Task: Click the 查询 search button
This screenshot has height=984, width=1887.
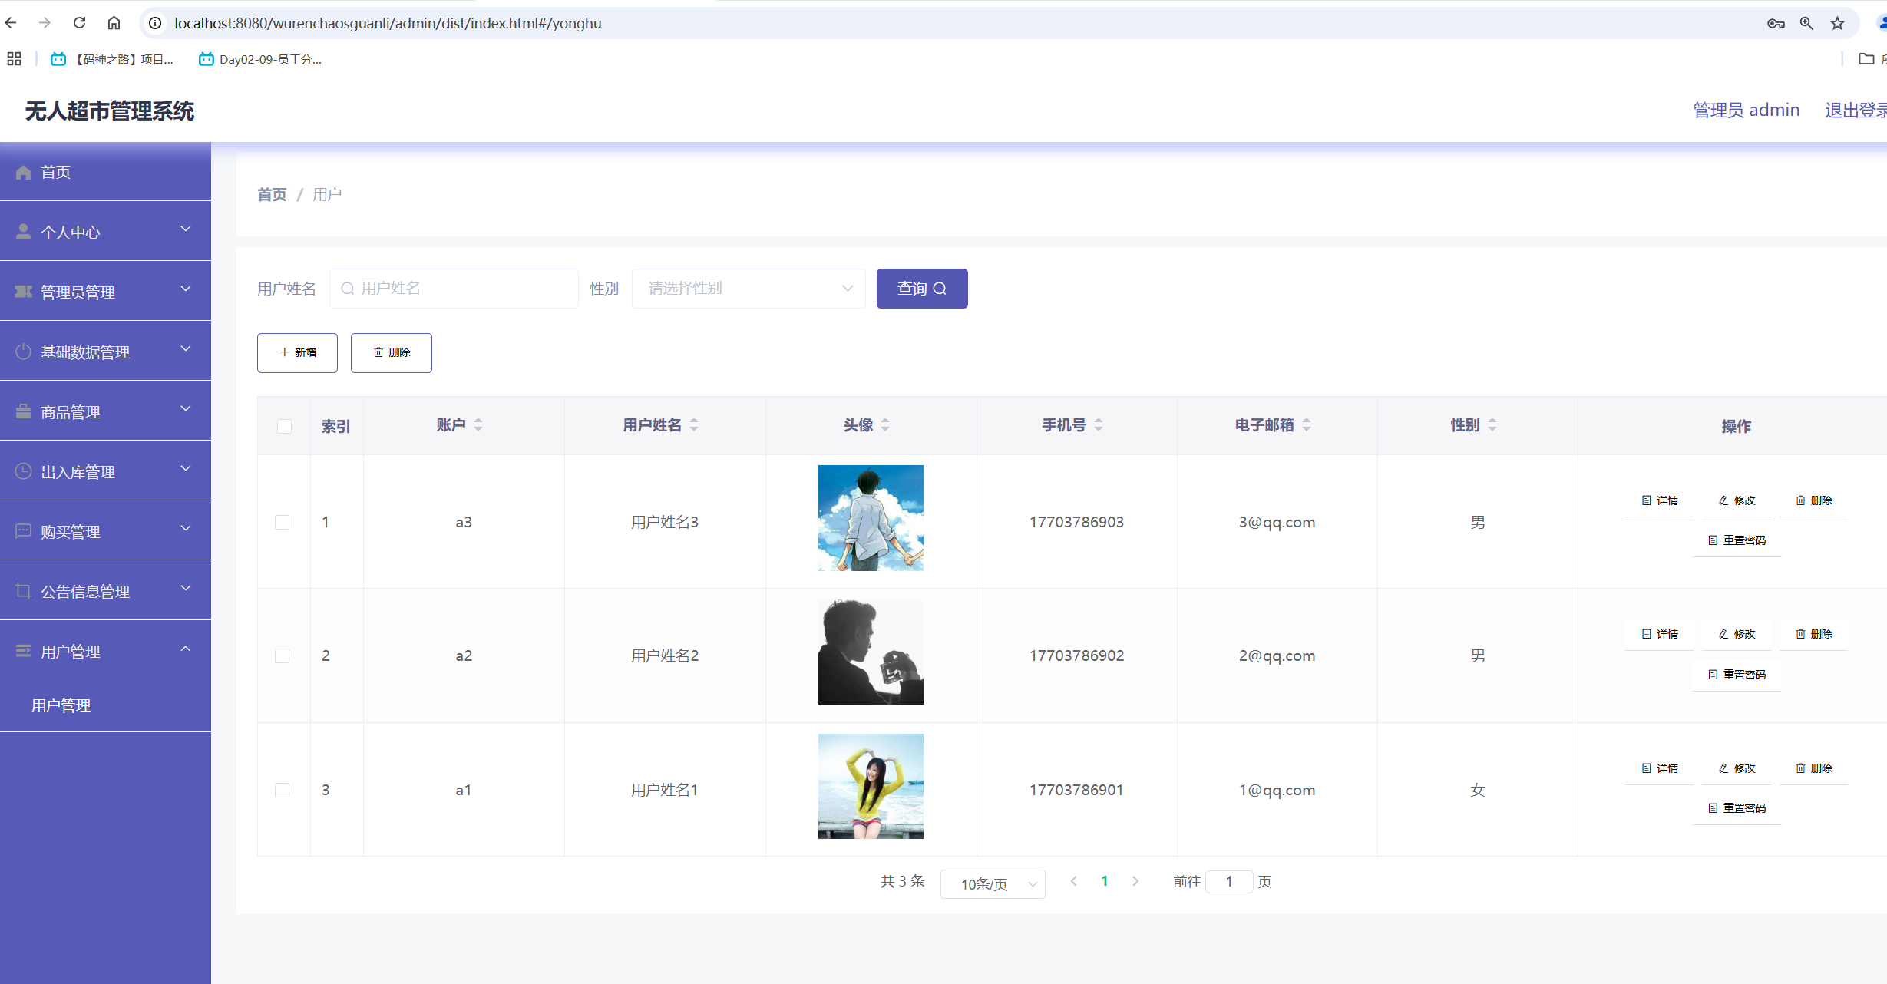Action: [922, 289]
